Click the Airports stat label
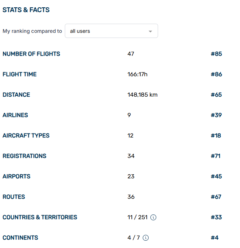 tap(16, 177)
